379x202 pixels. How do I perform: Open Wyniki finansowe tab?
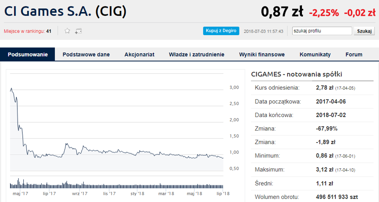[262, 55]
